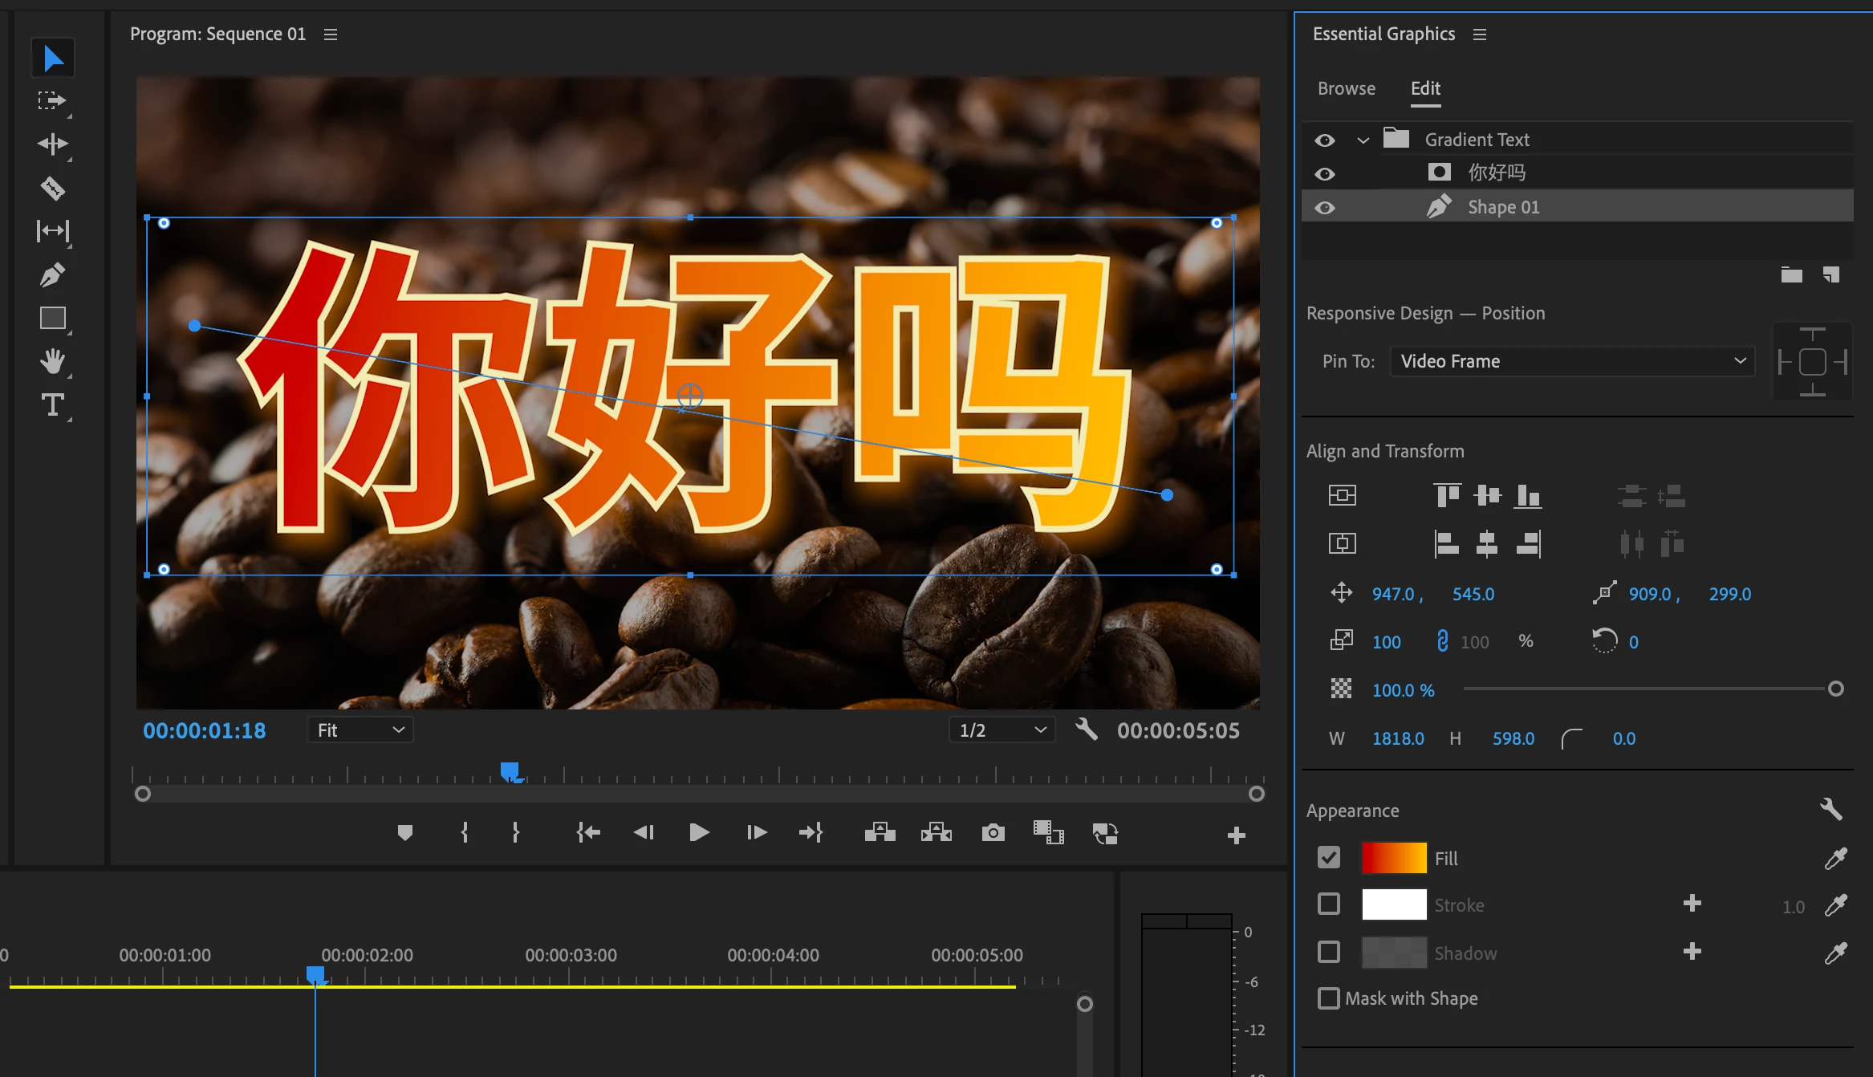Select the Rectangle tool

pyautogui.click(x=53, y=319)
